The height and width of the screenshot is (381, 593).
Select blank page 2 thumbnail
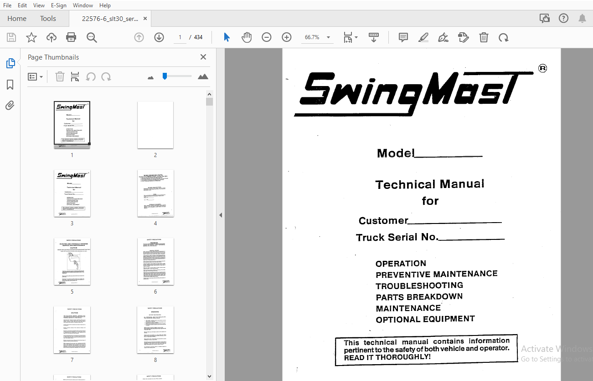pyautogui.click(x=155, y=125)
